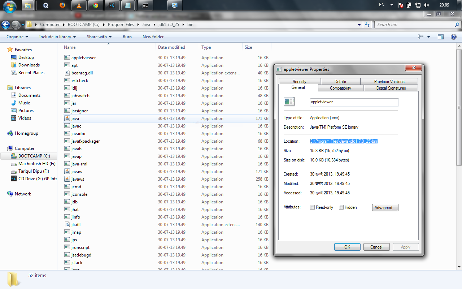Click the appletviewer filename field
Image resolution: width=462 pixels, height=289 pixels.
click(x=354, y=102)
